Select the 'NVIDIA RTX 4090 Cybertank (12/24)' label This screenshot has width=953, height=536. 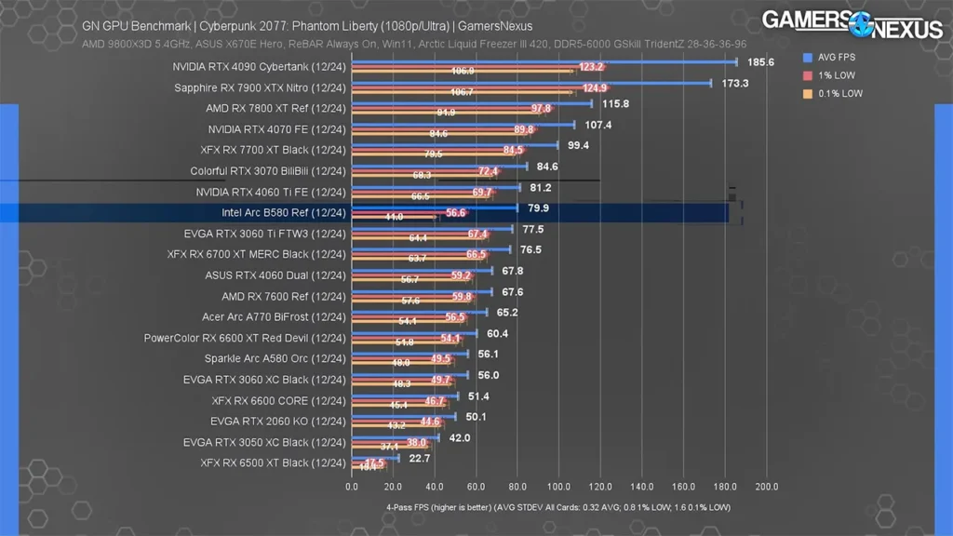(259, 67)
